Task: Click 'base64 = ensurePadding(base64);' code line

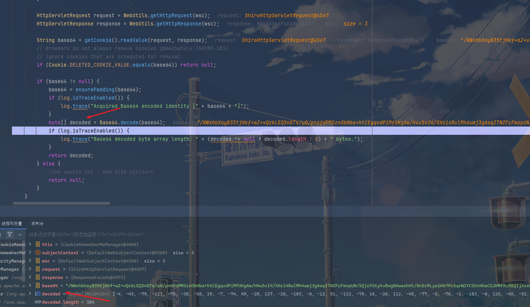Action: tap(95, 89)
